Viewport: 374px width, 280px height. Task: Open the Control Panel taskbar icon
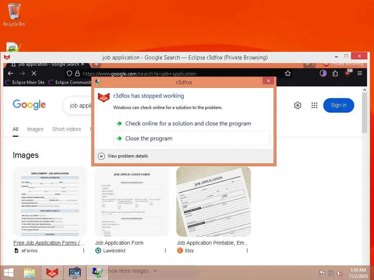point(75,273)
